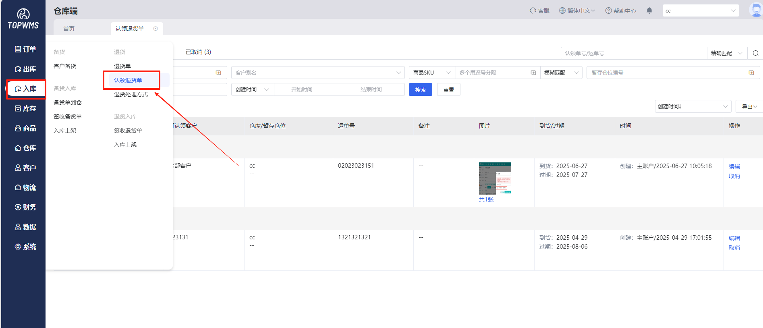Open the cc account dropdown
The height and width of the screenshot is (328, 763).
coord(701,10)
